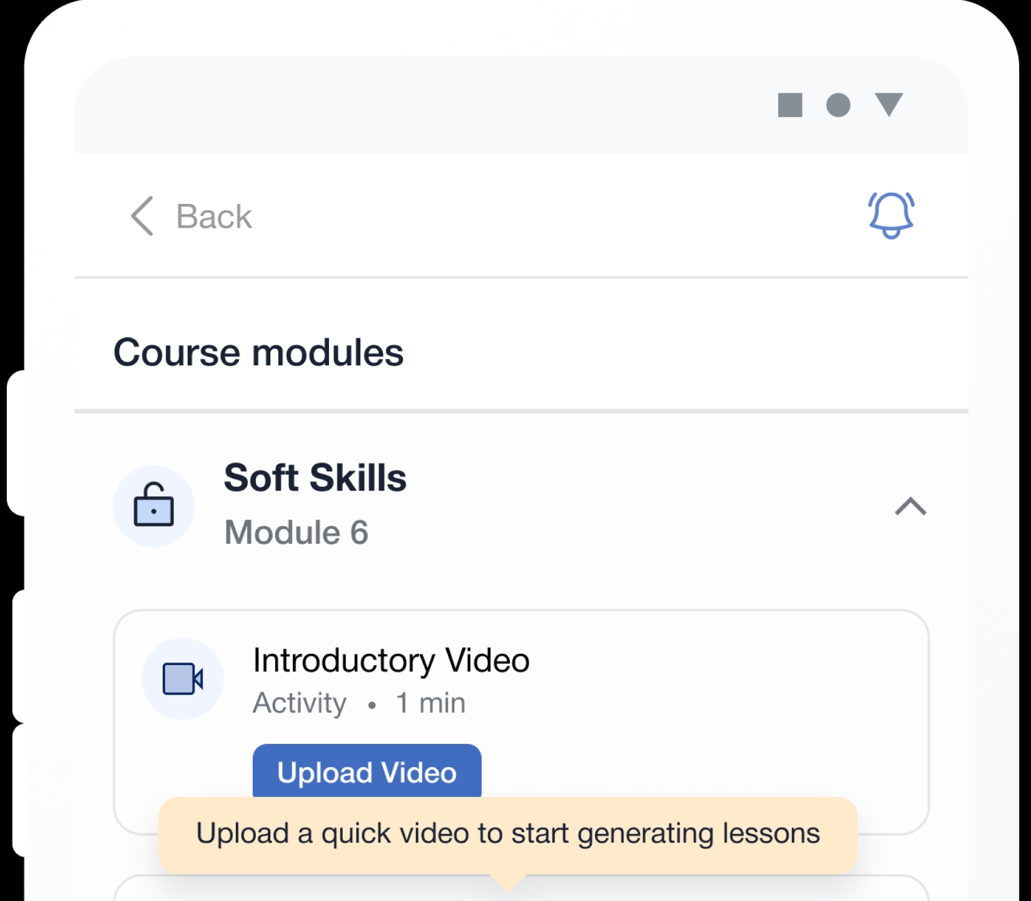
Task: Click the tooltip's downward pointer arrow
Action: click(508, 882)
